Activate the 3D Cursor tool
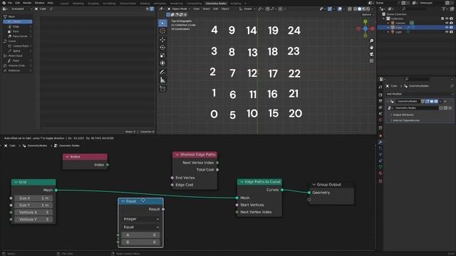 click(x=162, y=31)
